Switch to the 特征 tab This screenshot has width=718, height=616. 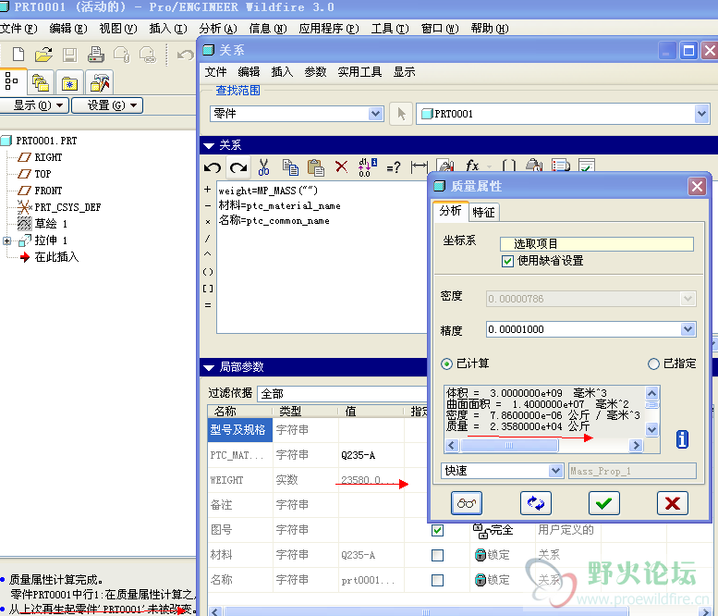point(483,212)
